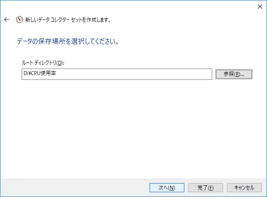Screen dimensions: 267x197
Task: Click the D: drive prefix in path
Action: click(25, 74)
